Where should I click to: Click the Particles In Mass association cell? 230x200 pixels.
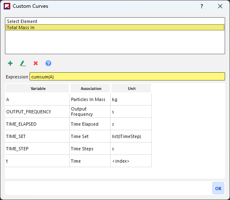pyautogui.click(x=90, y=99)
